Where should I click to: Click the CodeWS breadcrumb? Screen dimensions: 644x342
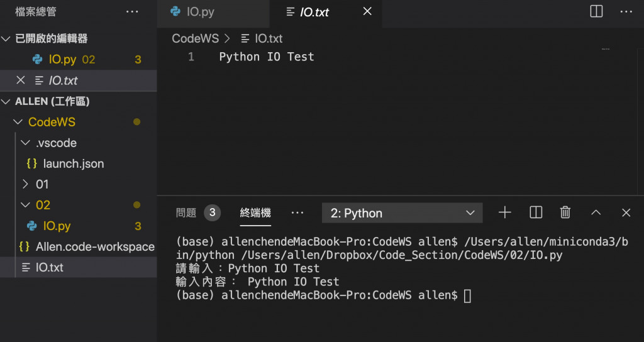[196, 38]
